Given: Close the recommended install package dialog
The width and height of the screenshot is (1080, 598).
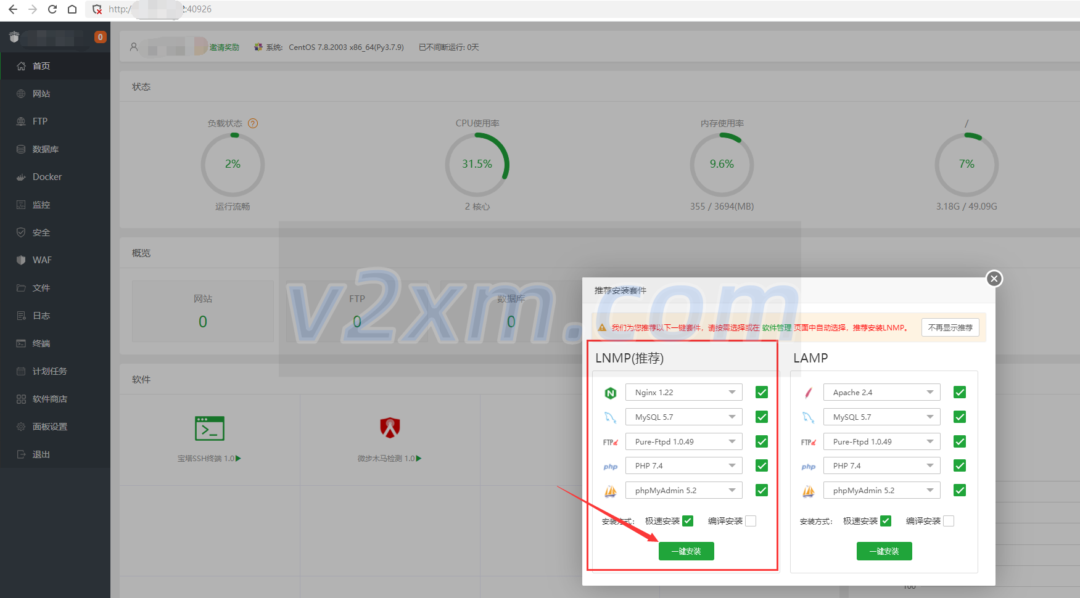Looking at the screenshot, I should coord(994,279).
